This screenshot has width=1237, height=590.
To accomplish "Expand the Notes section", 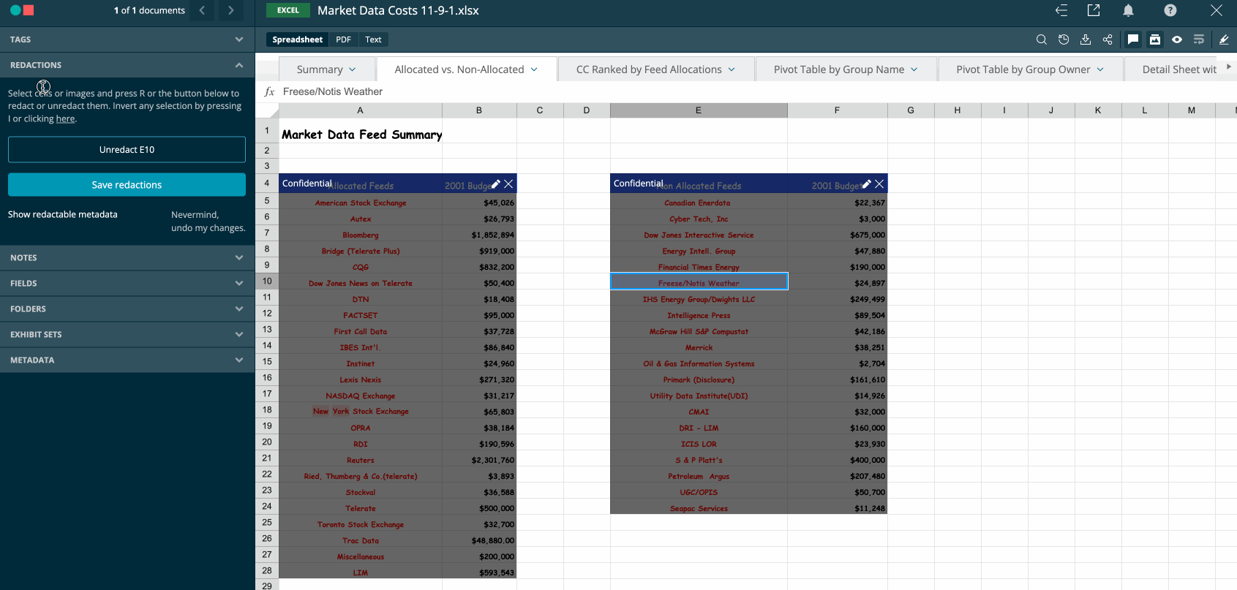I will pos(127,257).
